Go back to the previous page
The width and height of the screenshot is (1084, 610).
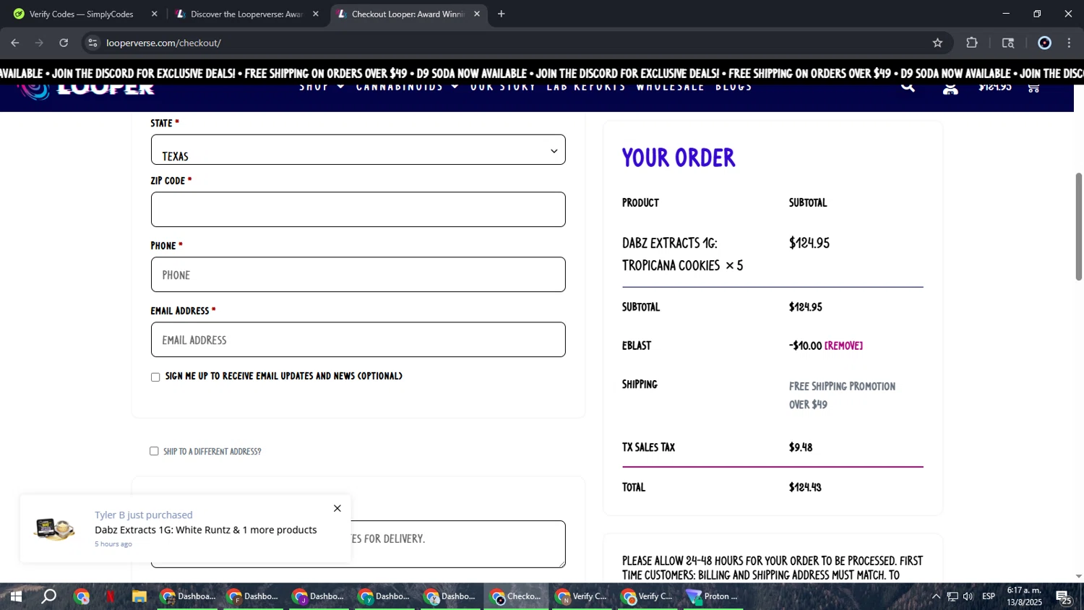coord(14,43)
